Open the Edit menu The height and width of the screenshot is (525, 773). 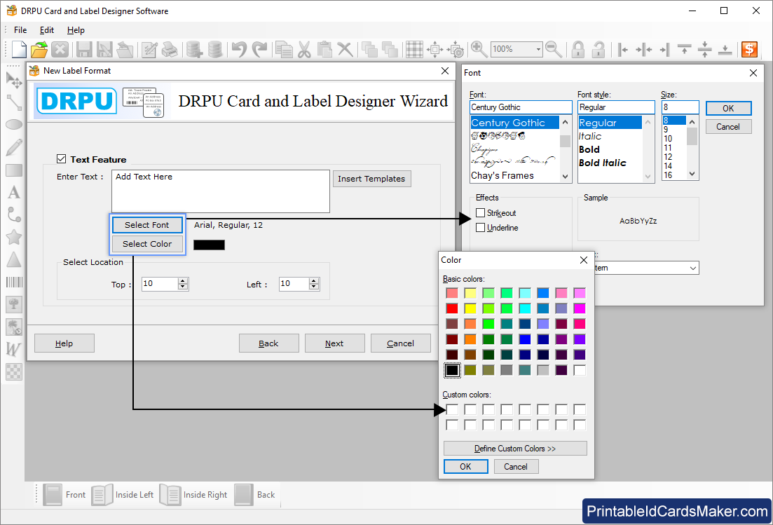coord(47,30)
